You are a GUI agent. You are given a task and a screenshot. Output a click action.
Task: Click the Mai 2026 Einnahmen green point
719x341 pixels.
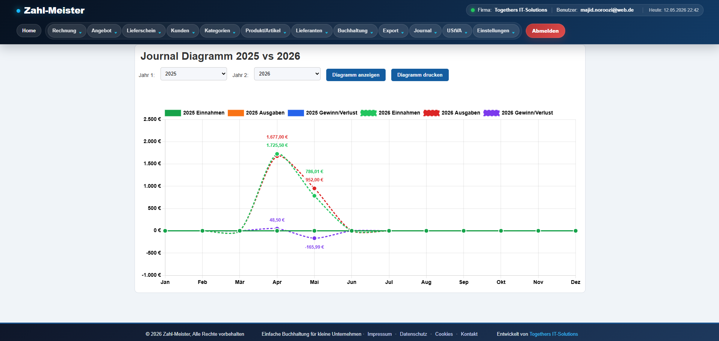click(315, 196)
